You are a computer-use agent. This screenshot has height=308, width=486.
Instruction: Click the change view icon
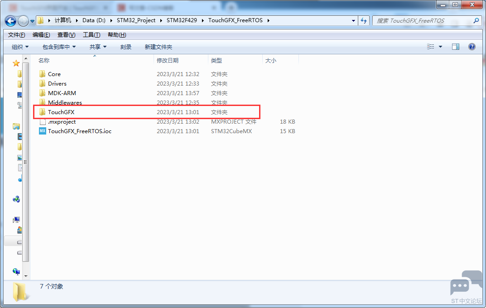pyautogui.click(x=431, y=47)
